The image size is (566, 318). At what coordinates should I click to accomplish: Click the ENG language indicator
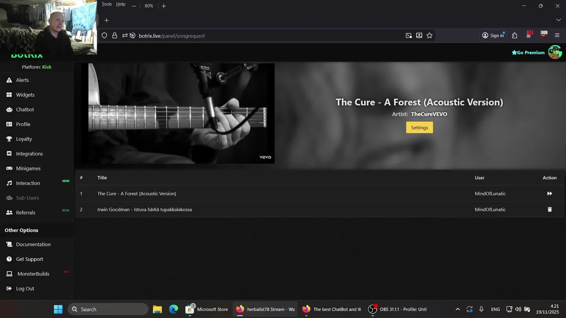click(x=496, y=309)
